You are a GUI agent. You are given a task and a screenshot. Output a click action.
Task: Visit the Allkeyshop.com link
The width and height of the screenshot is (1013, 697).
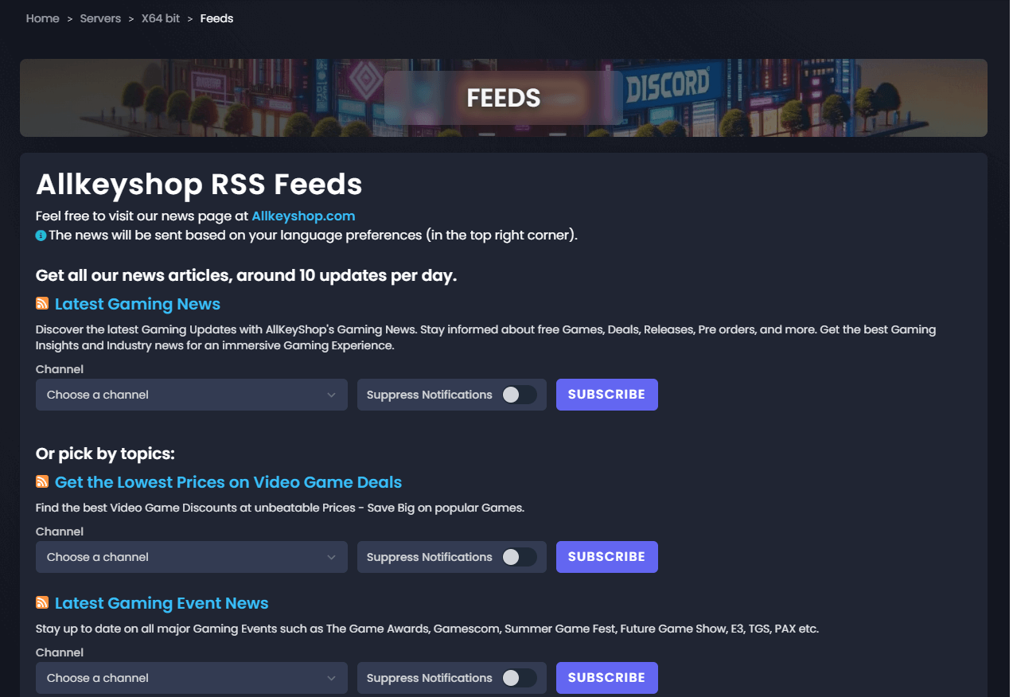coord(303,216)
